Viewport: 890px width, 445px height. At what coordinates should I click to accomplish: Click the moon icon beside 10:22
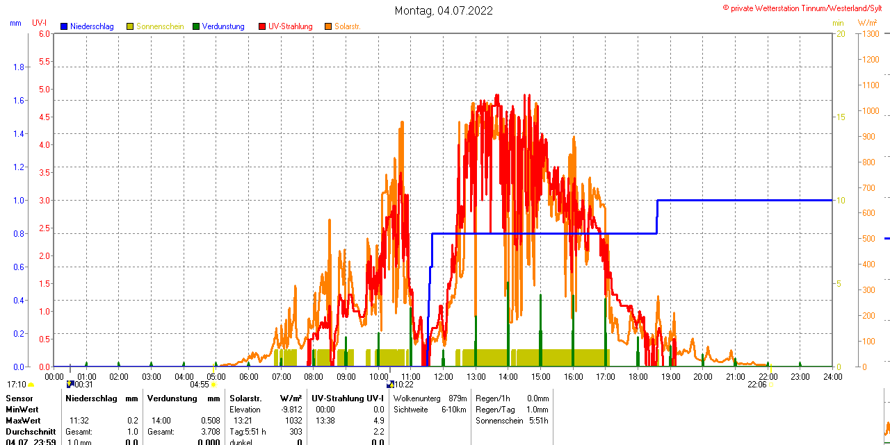tap(390, 384)
